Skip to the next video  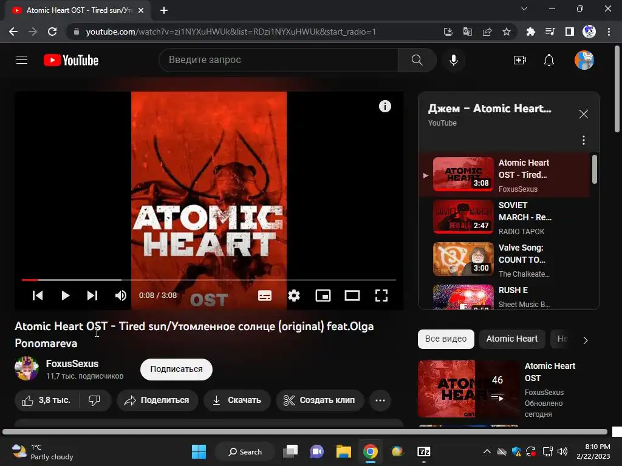point(92,295)
